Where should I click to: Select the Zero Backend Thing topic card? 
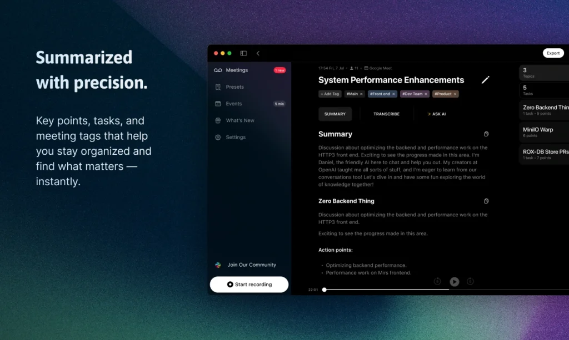[544, 110]
